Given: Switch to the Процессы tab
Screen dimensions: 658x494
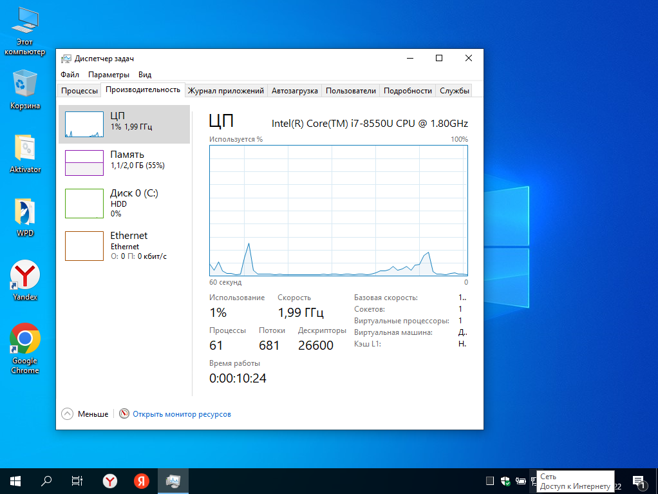Looking at the screenshot, I should (x=79, y=91).
